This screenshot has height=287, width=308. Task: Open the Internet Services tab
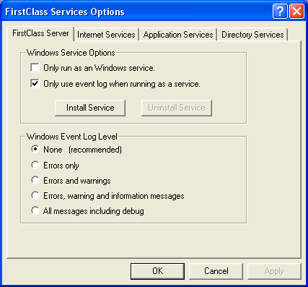[106, 35]
